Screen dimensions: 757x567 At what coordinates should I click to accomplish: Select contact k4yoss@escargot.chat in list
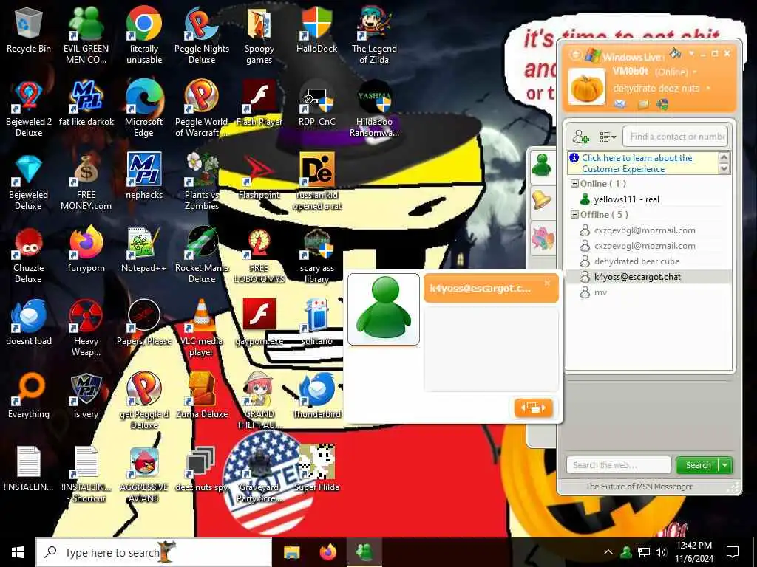[637, 277]
